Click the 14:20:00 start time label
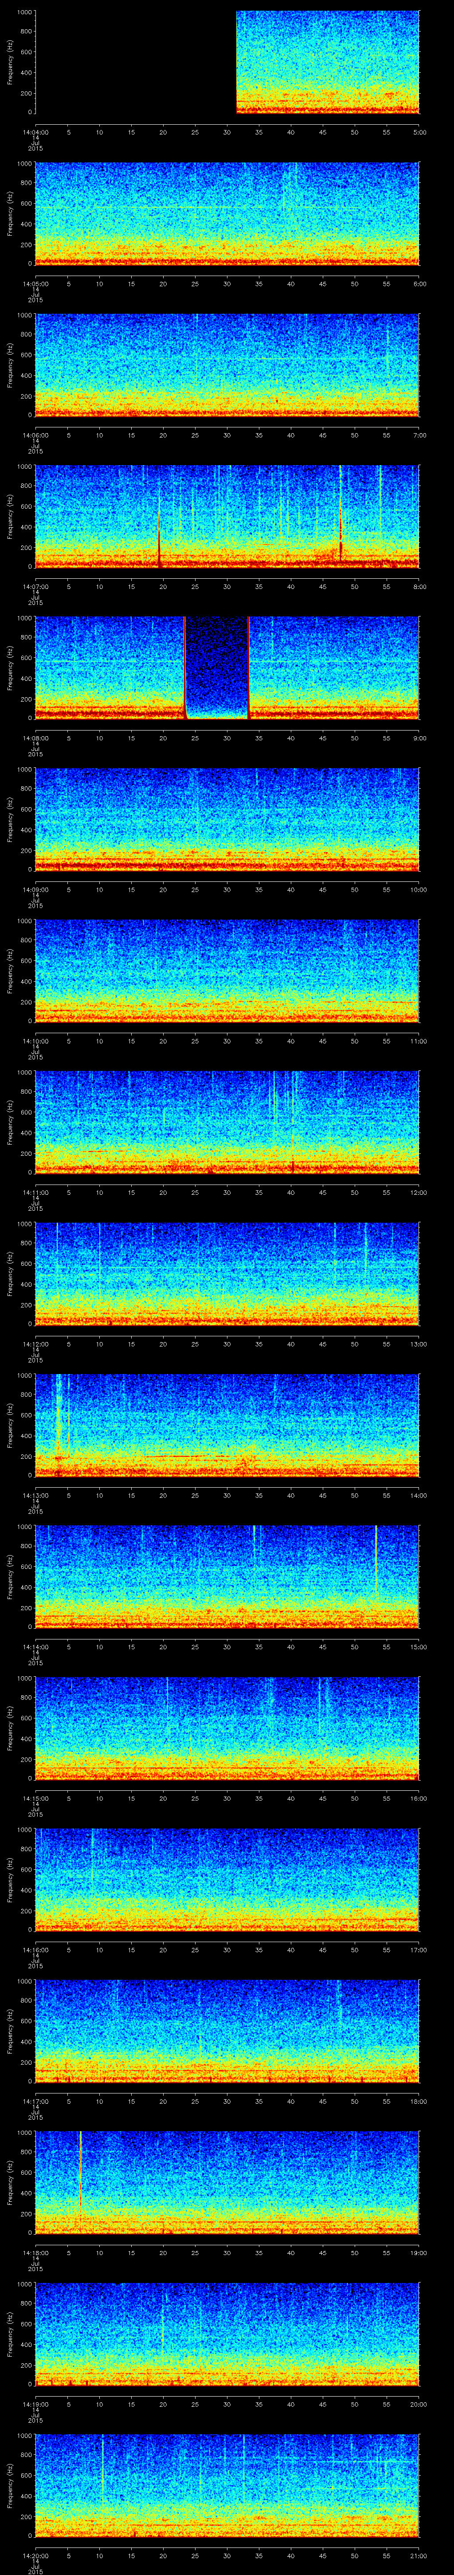Screen dimensions: 454x2575 [x=35, y=2555]
